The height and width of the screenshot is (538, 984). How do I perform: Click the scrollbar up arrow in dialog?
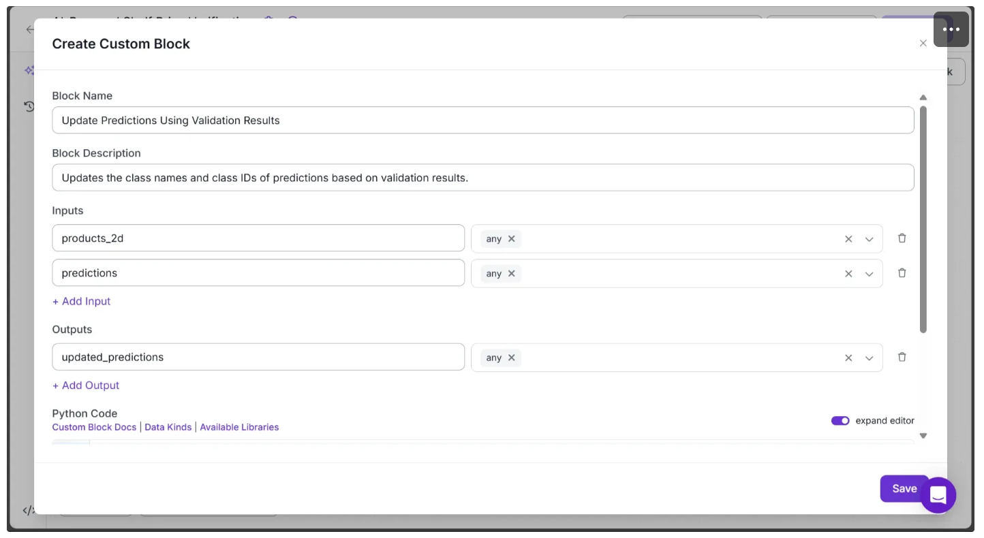point(923,97)
